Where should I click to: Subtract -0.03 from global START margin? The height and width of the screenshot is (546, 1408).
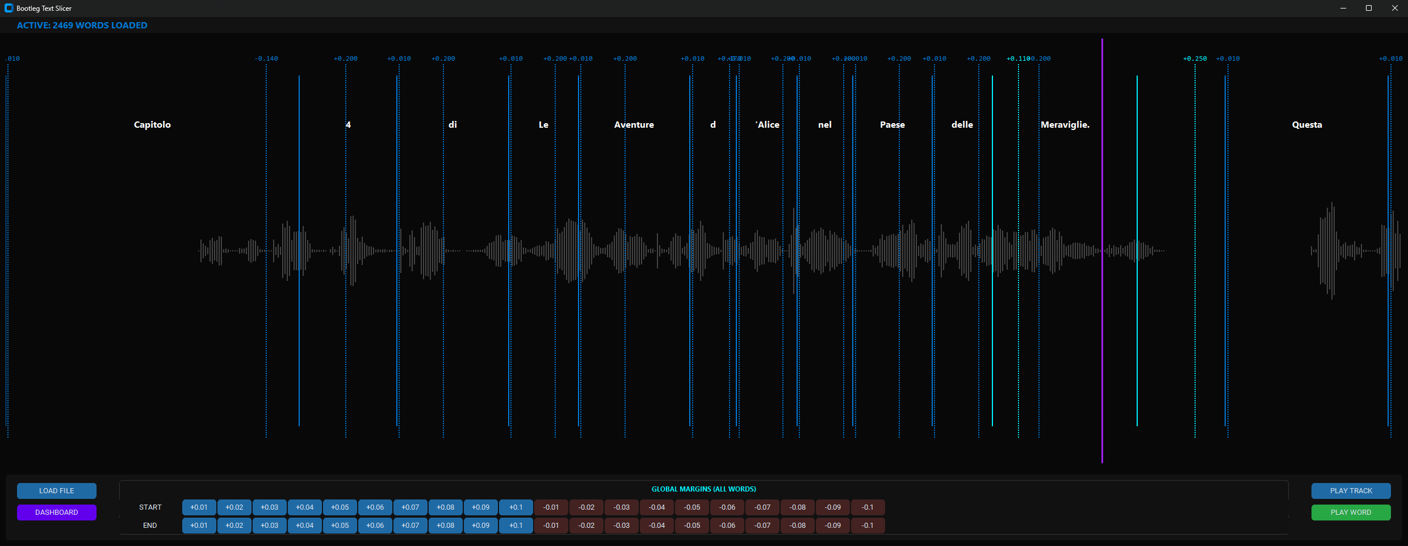point(621,507)
